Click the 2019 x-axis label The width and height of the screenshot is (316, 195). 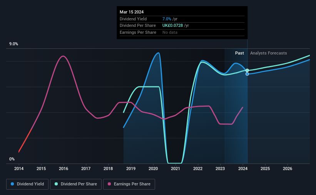pyautogui.click(x=131, y=169)
